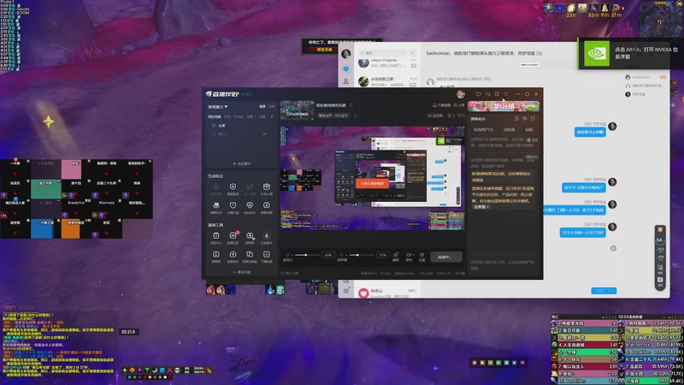Select the 在线用户 tab in 弹幕助手
Image resolution: width=684 pixels, height=385 pixels.
point(483,130)
